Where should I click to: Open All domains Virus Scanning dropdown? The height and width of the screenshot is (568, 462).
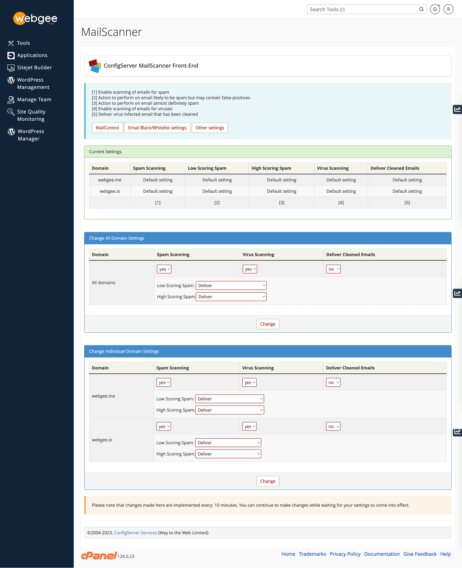[x=250, y=269]
